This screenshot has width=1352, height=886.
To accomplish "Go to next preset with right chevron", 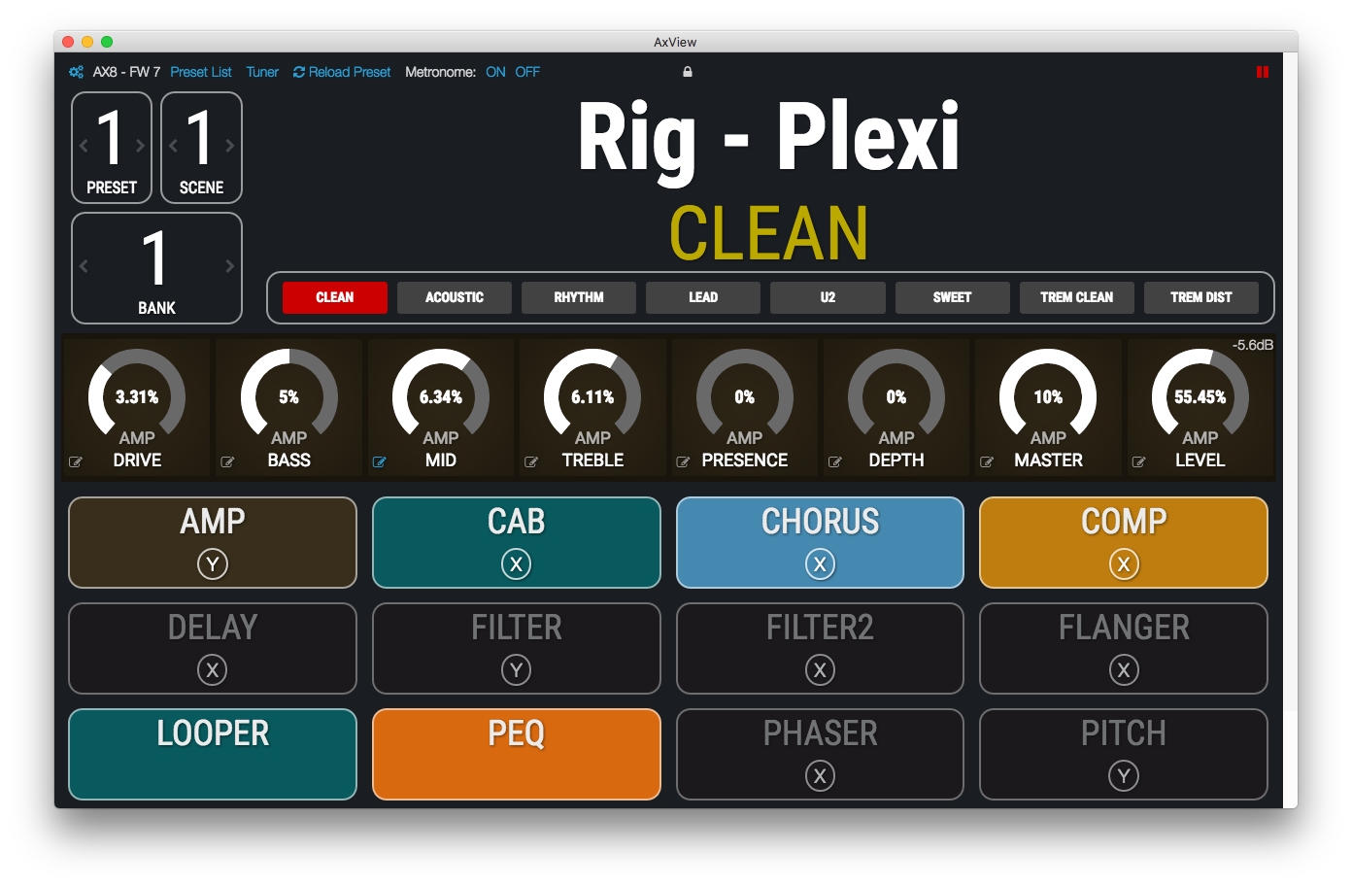I will click(140, 146).
